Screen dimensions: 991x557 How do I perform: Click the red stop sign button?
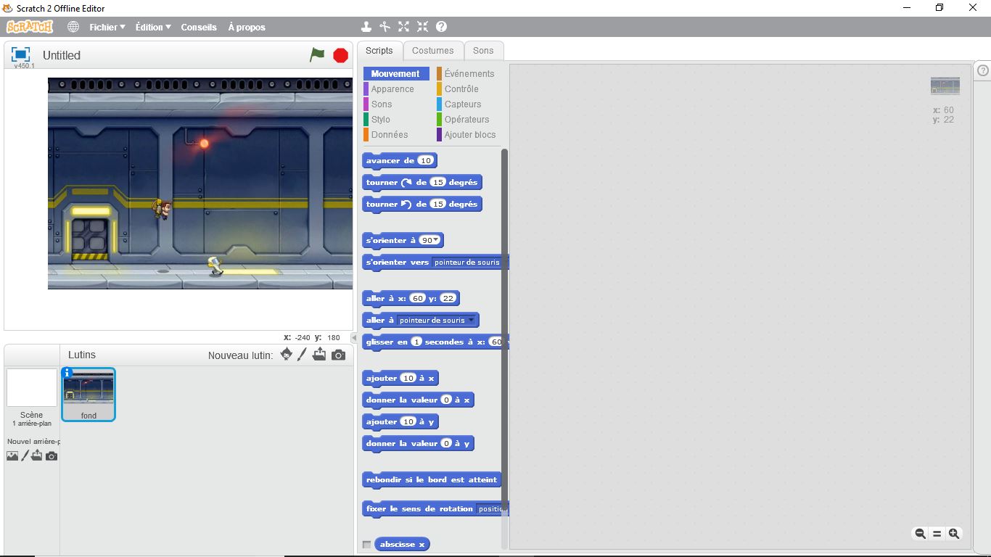[340, 55]
